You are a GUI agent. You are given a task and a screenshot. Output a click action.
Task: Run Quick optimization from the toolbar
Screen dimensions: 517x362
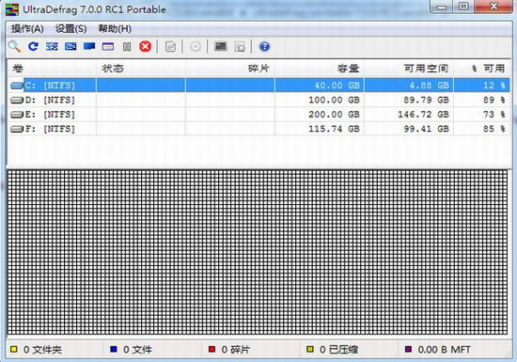[x=70, y=46]
